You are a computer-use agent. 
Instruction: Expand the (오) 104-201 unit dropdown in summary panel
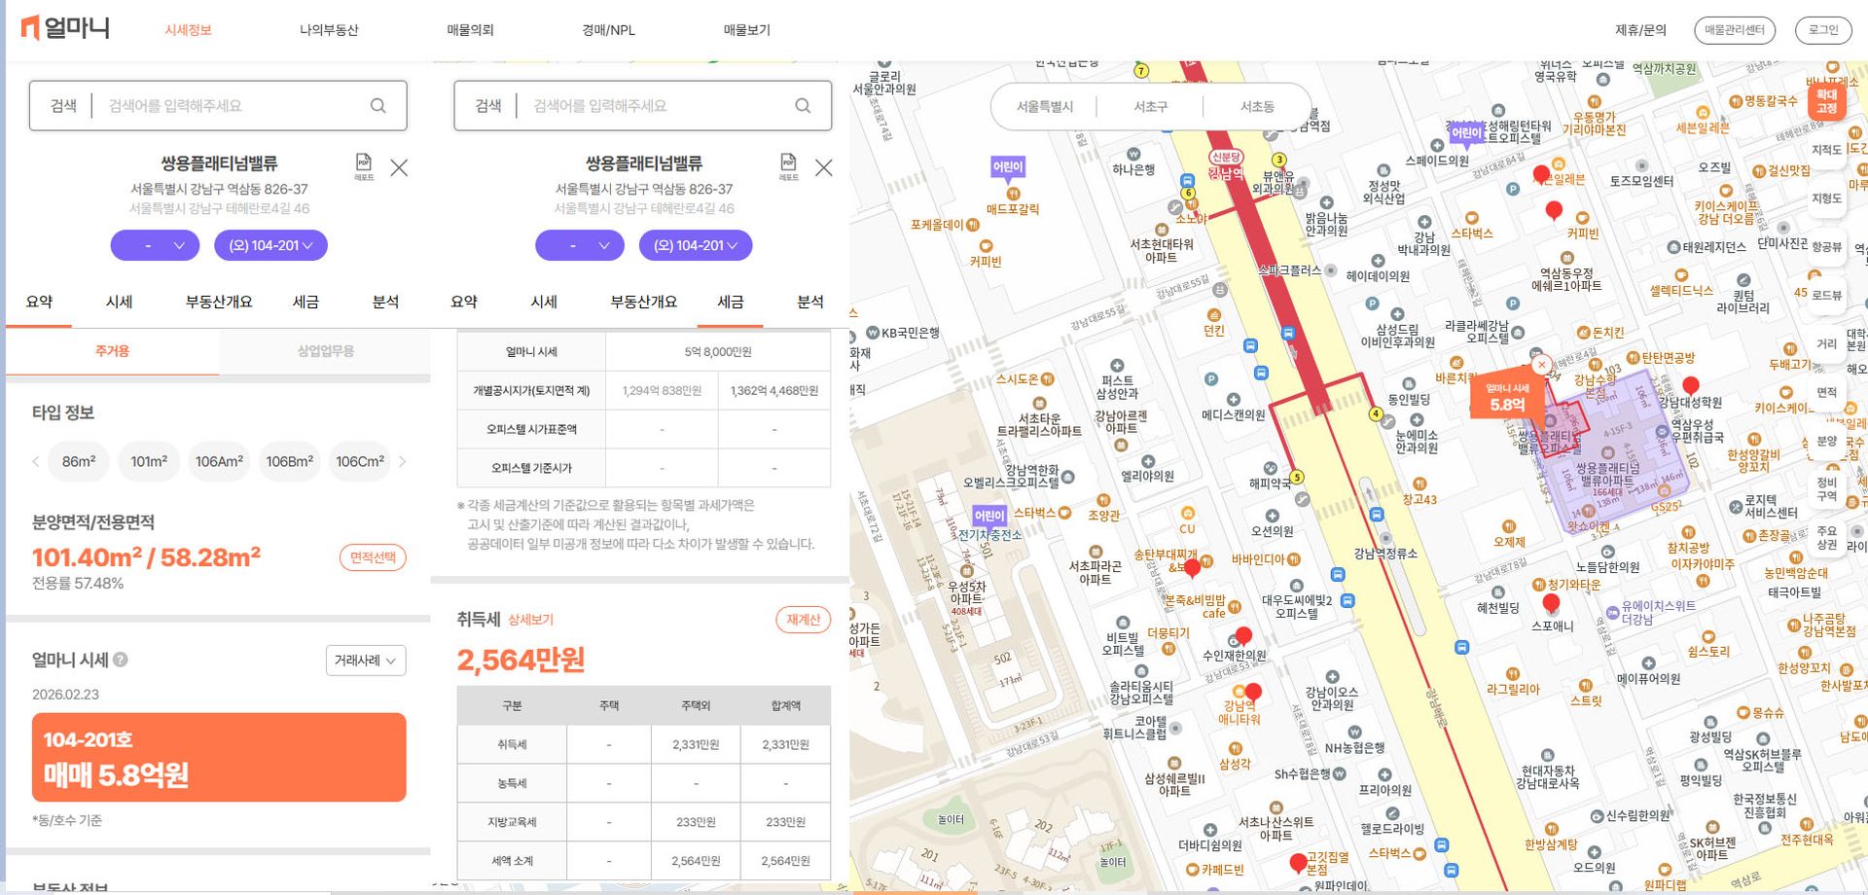pos(270,245)
